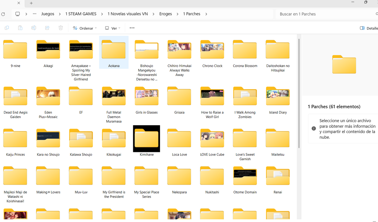Screen dimensions: 378x222
Task: Open the See more options menu
Action: (x=132, y=28)
